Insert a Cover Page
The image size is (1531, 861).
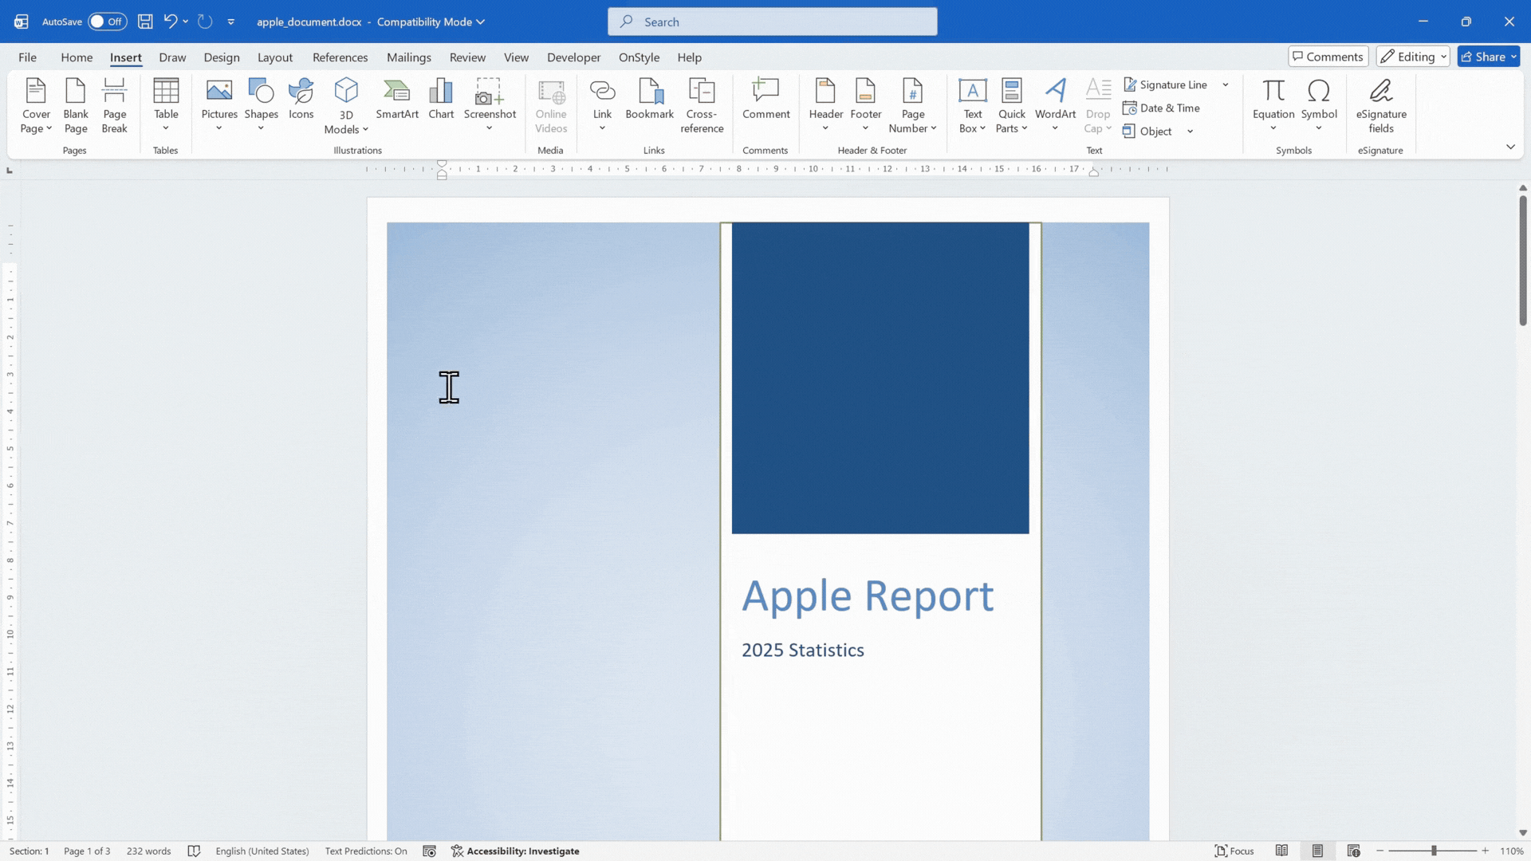(x=36, y=106)
